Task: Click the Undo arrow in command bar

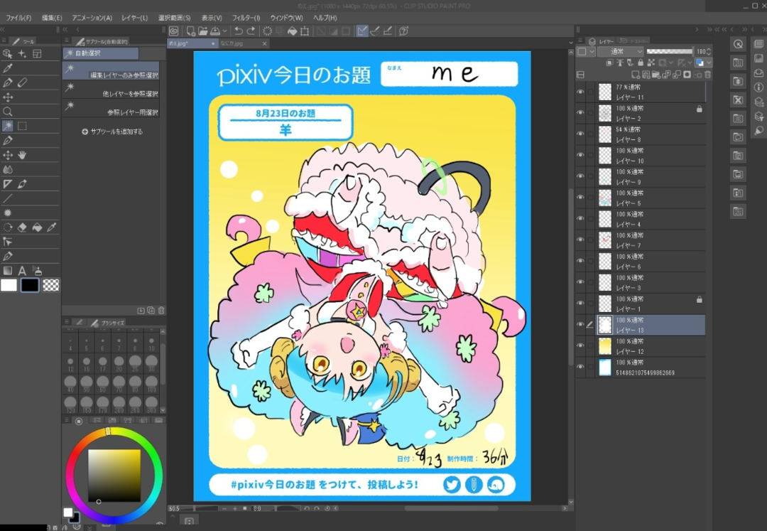Action: click(x=239, y=31)
